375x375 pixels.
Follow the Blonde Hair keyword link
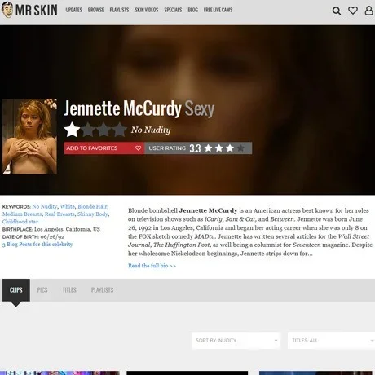(92, 206)
